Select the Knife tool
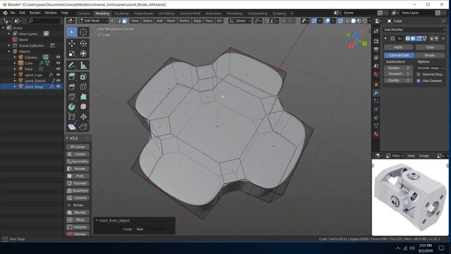Image resolution: width=451 pixels, height=254 pixels. [x=72, y=97]
